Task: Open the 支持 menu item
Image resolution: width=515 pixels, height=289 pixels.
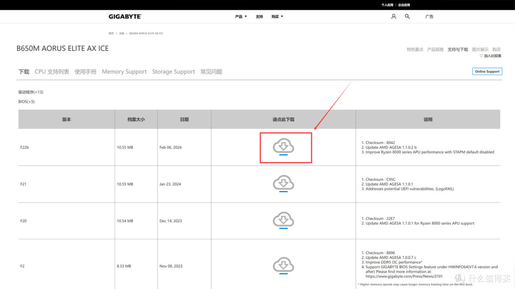Action: pyautogui.click(x=259, y=17)
